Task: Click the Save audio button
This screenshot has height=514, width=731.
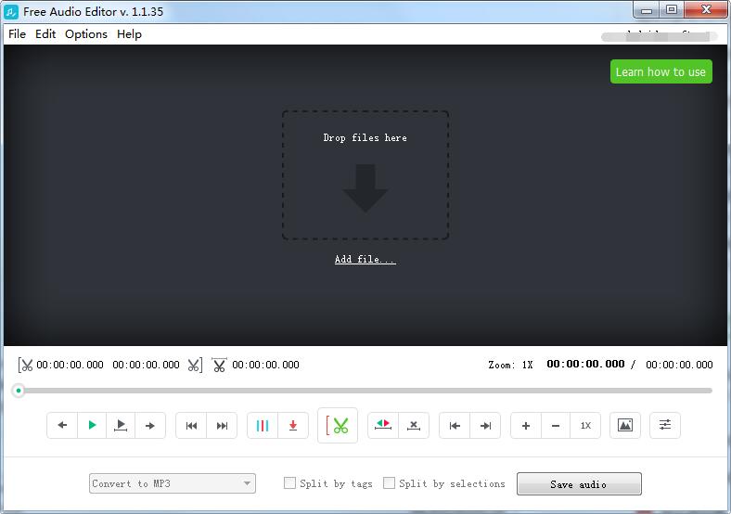Action: [579, 484]
